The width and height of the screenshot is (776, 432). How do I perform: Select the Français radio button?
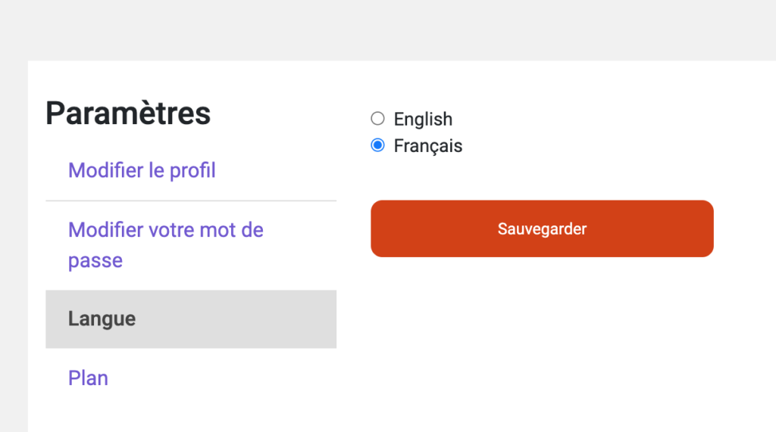pos(377,145)
